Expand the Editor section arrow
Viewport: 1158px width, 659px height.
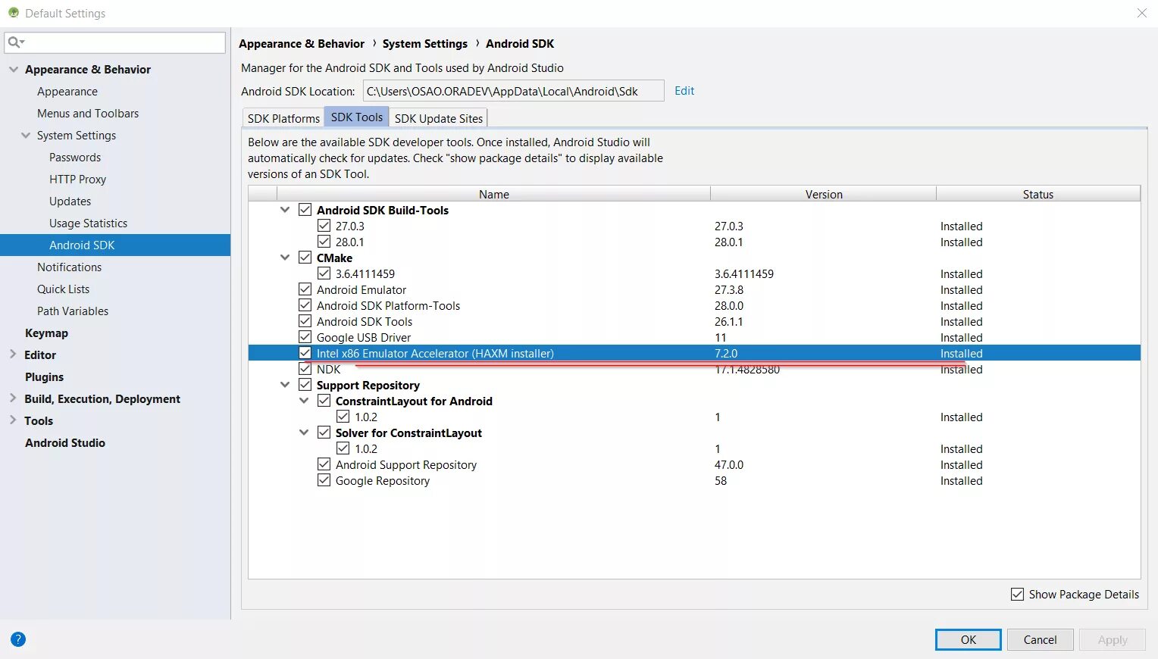tap(12, 354)
